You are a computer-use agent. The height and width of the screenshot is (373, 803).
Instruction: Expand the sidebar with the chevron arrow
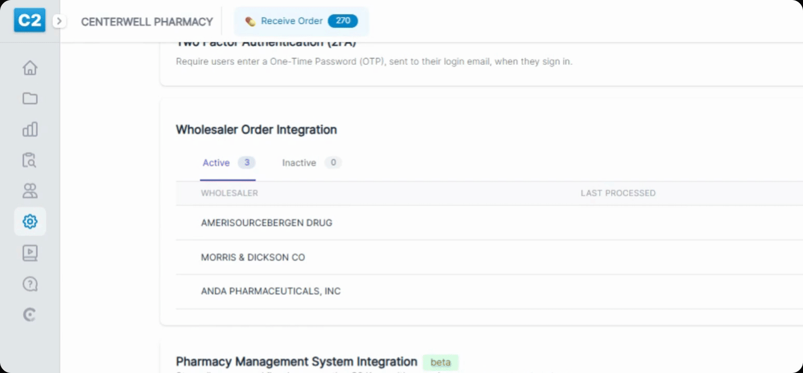click(x=59, y=21)
